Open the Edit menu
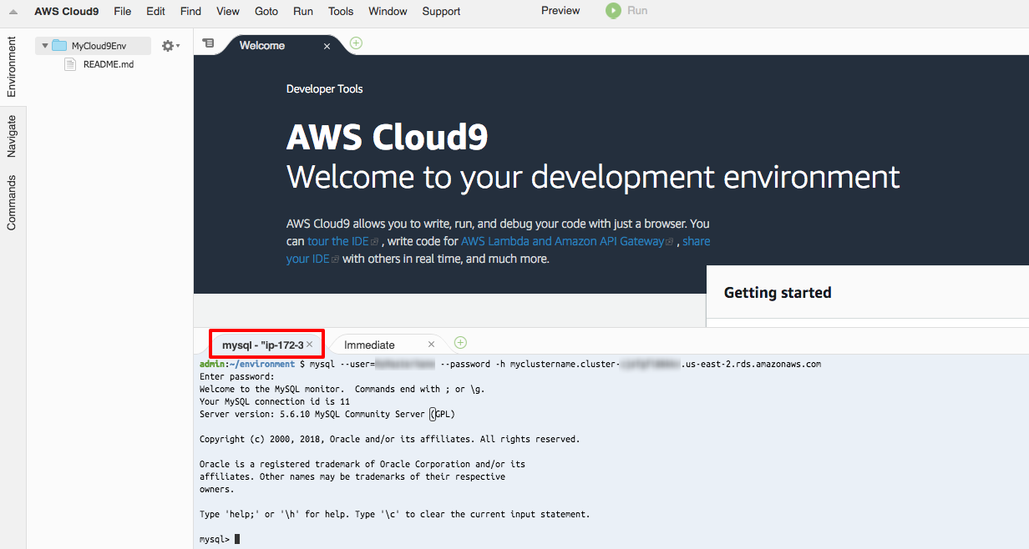1029x549 pixels. [155, 11]
